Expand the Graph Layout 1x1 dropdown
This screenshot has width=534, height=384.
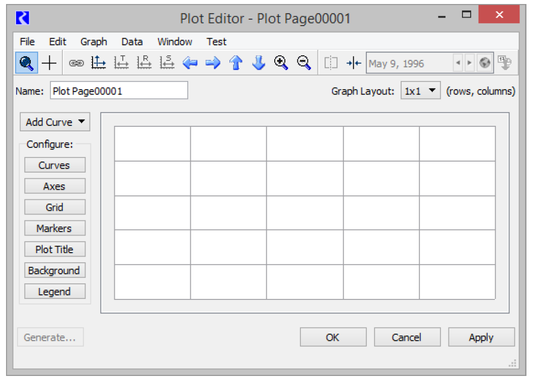point(420,92)
